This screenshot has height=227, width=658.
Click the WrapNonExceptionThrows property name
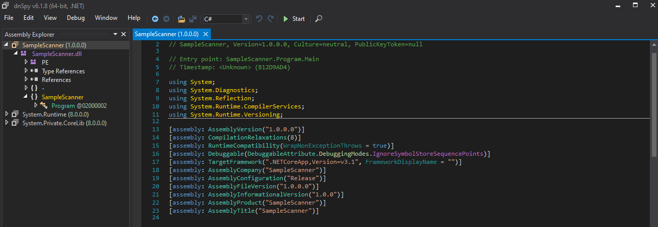pyautogui.click(x=323, y=146)
